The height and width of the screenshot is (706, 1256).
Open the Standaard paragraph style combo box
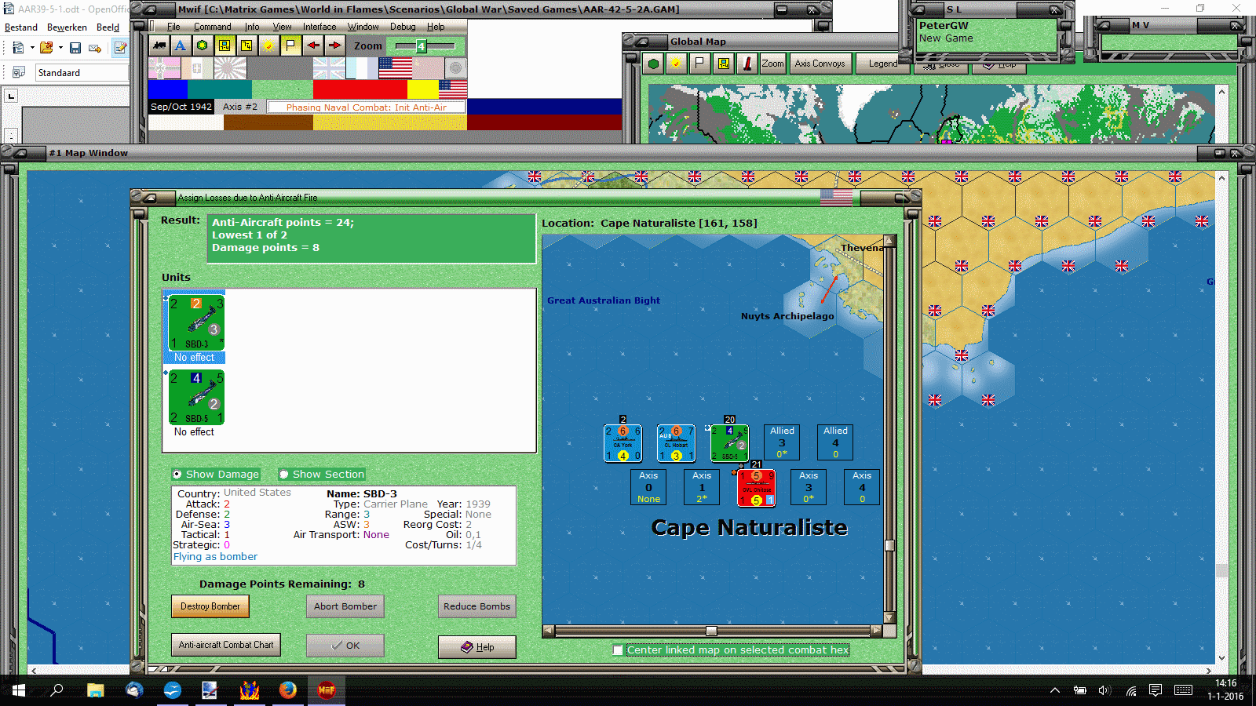tap(82, 73)
